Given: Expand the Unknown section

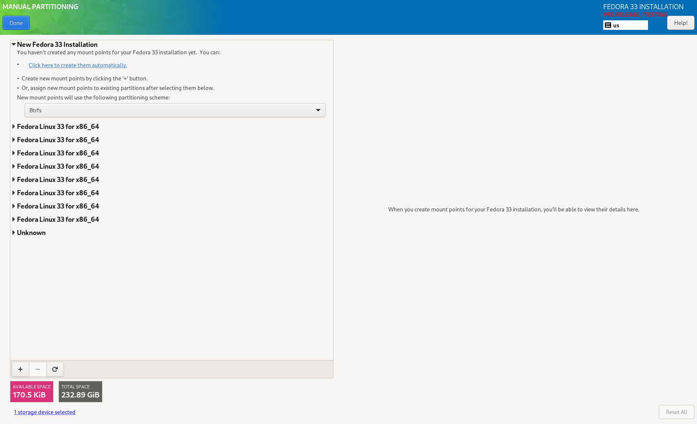Looking at the screenshot, I should pos(14,233).
